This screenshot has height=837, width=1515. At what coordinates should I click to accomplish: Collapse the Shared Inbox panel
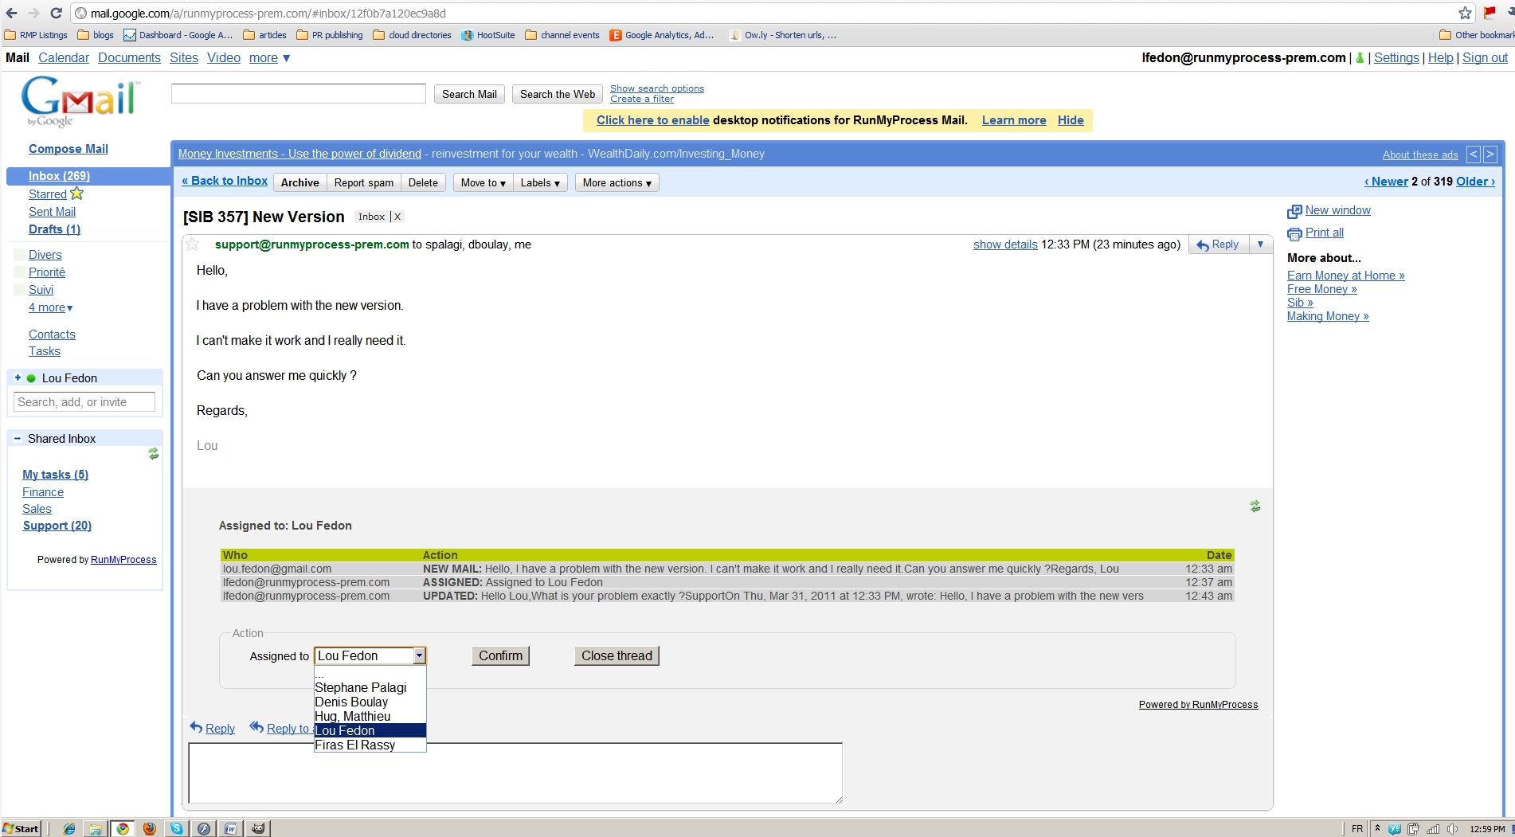coord(18,439)
